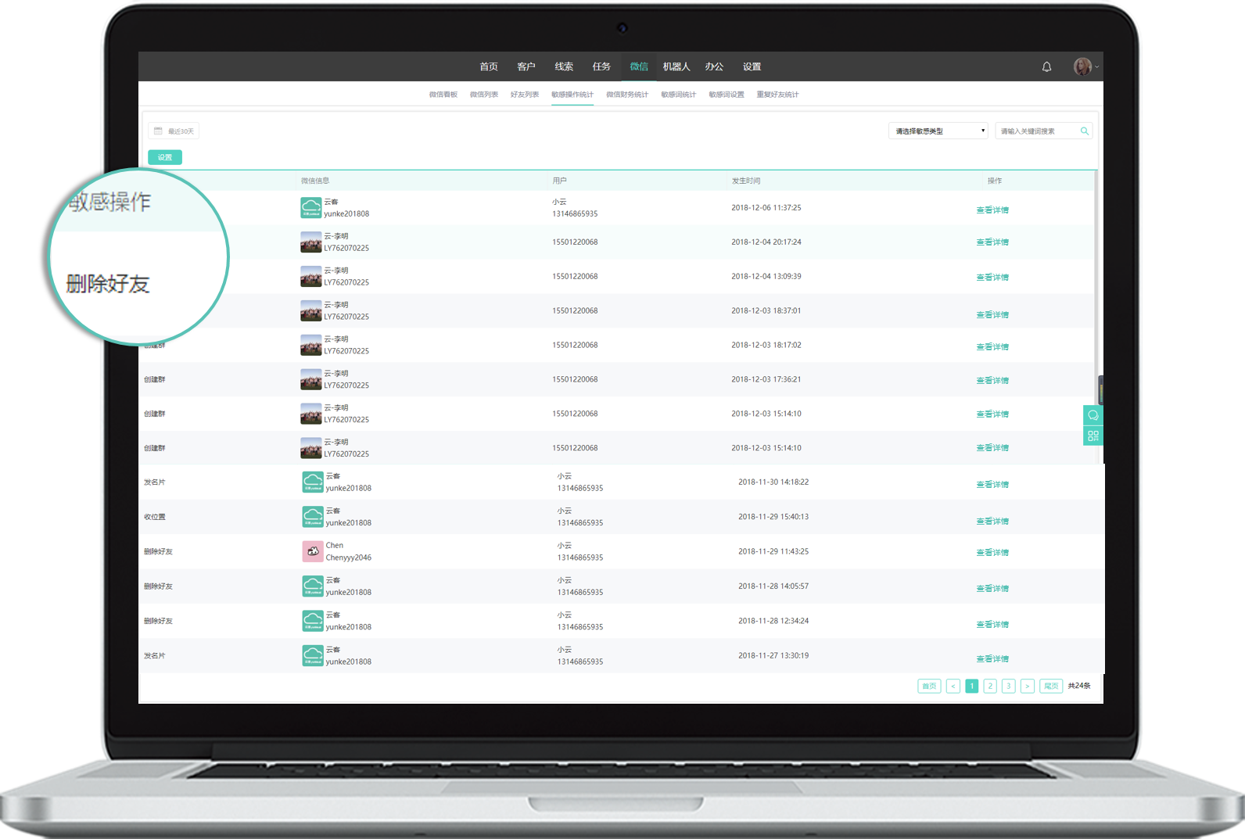Screen dimensions: 1245x839
Task: Switch to the 重复好友统计 tab
Action: click(777, 95)
